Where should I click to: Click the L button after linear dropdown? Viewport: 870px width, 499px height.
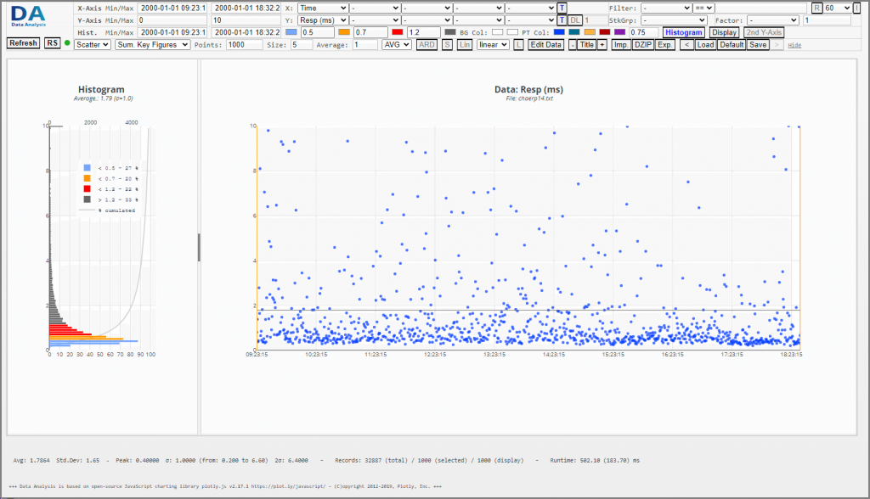[x=518, y=45]
